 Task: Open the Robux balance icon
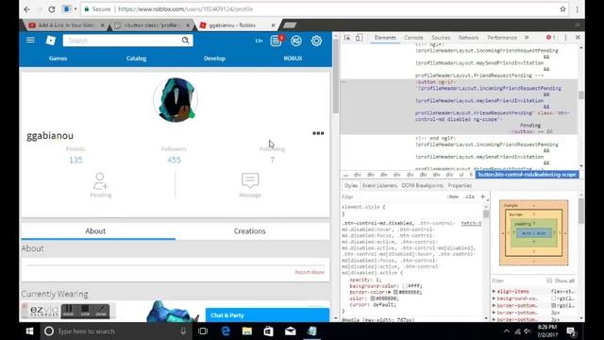pos(296,41)
